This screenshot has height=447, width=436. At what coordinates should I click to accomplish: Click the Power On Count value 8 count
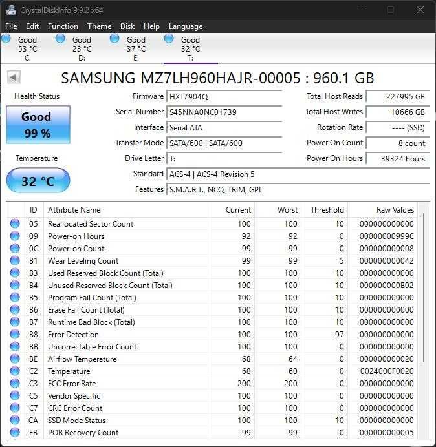[398, 143]
